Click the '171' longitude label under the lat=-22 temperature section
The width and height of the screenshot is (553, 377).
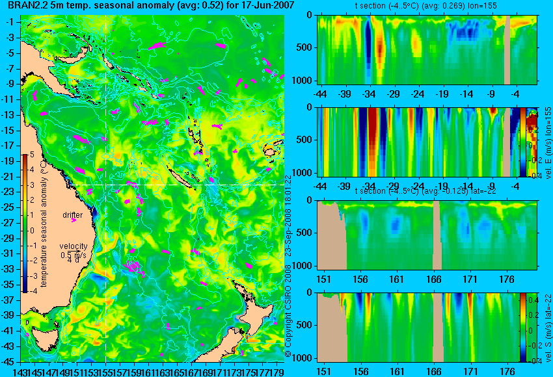[470, 279]
